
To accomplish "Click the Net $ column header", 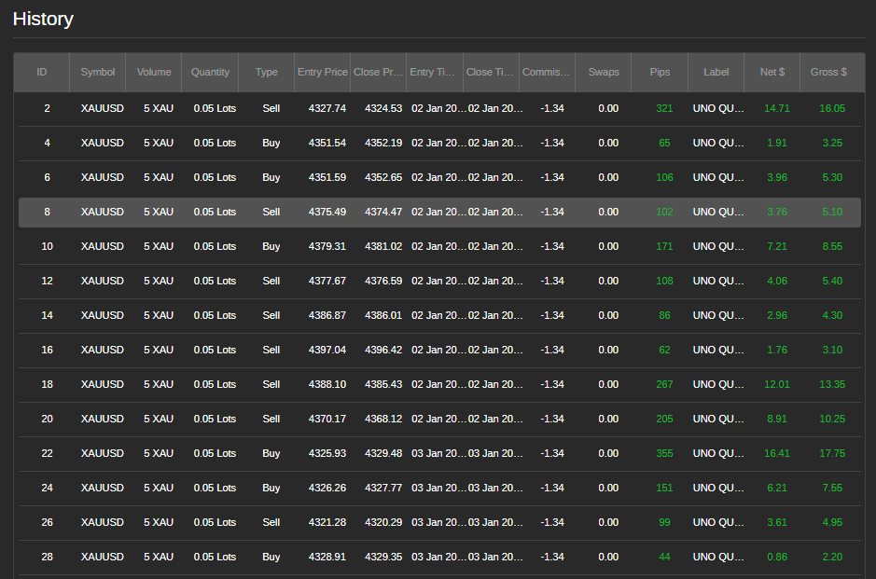I will tap(772, 72).
